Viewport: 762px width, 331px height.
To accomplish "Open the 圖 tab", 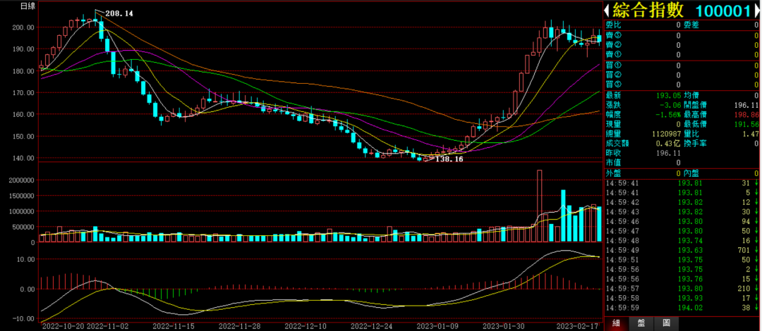I will pyautogui.click(x=666, y=323).
